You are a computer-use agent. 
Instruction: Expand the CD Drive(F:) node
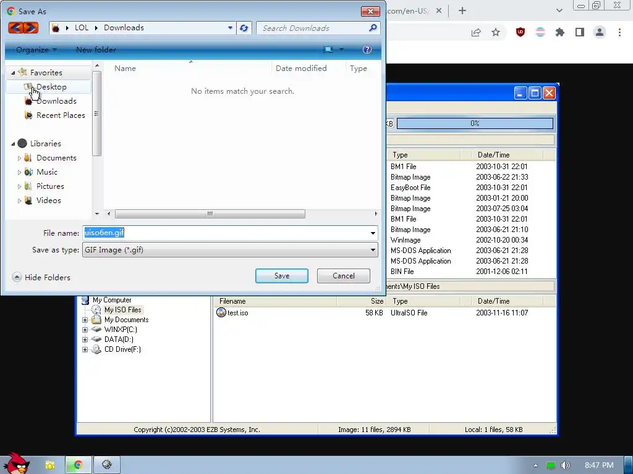click(85, 349)
